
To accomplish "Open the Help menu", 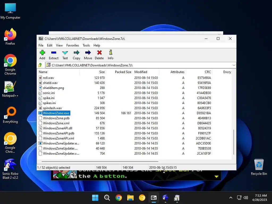I will (97, 45).
